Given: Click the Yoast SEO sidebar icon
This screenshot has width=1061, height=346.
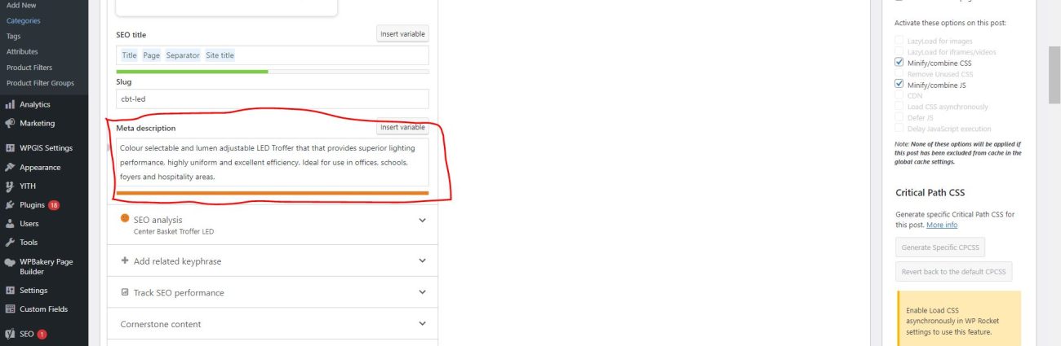Looking at the screenshot, I should click(x=10, y=334).
